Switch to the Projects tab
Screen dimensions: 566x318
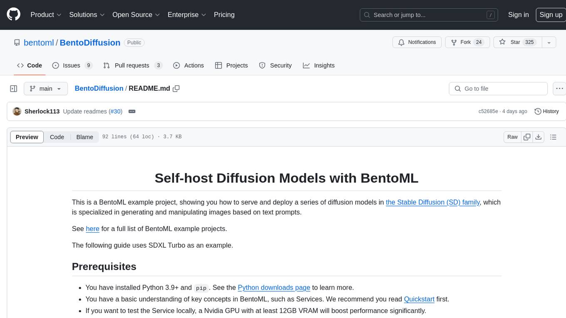click(231, 65)
